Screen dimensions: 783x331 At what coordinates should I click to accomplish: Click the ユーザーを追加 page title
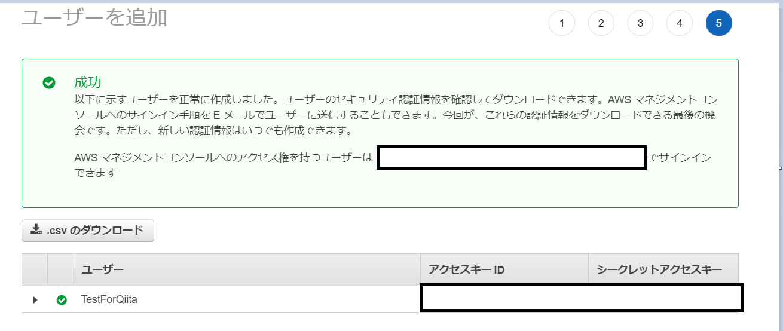94,17
